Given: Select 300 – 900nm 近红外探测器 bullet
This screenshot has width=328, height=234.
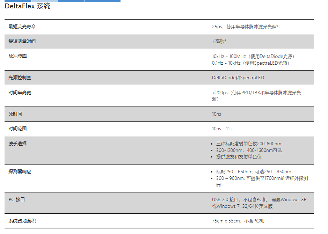Looking at the screenshot, I should [x=262, y=182].
